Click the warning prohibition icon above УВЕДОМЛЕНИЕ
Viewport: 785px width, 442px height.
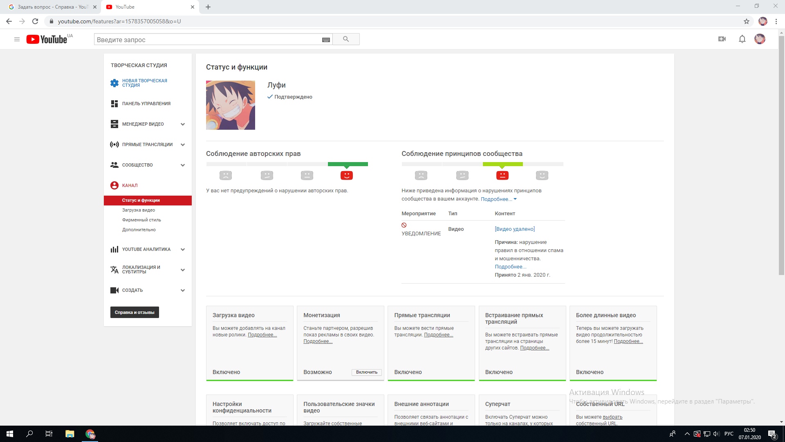(x=404, y=225)
